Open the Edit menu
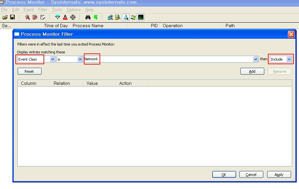299x189 pixels. point(15,9)
